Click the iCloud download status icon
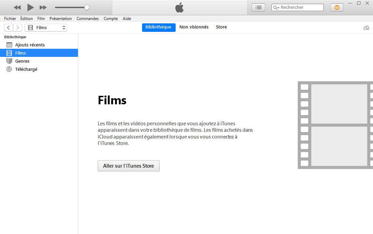Viewport: 373px width, 234px height. tap(366, 28)
